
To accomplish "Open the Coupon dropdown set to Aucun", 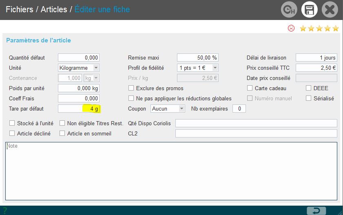I will (x=168, y=109).
